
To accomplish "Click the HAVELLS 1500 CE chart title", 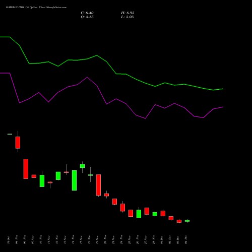I will tap(36, 8).
